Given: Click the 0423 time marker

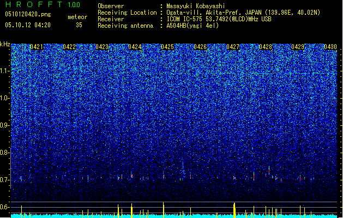Looking at the screenshot, I should point(102,47).
